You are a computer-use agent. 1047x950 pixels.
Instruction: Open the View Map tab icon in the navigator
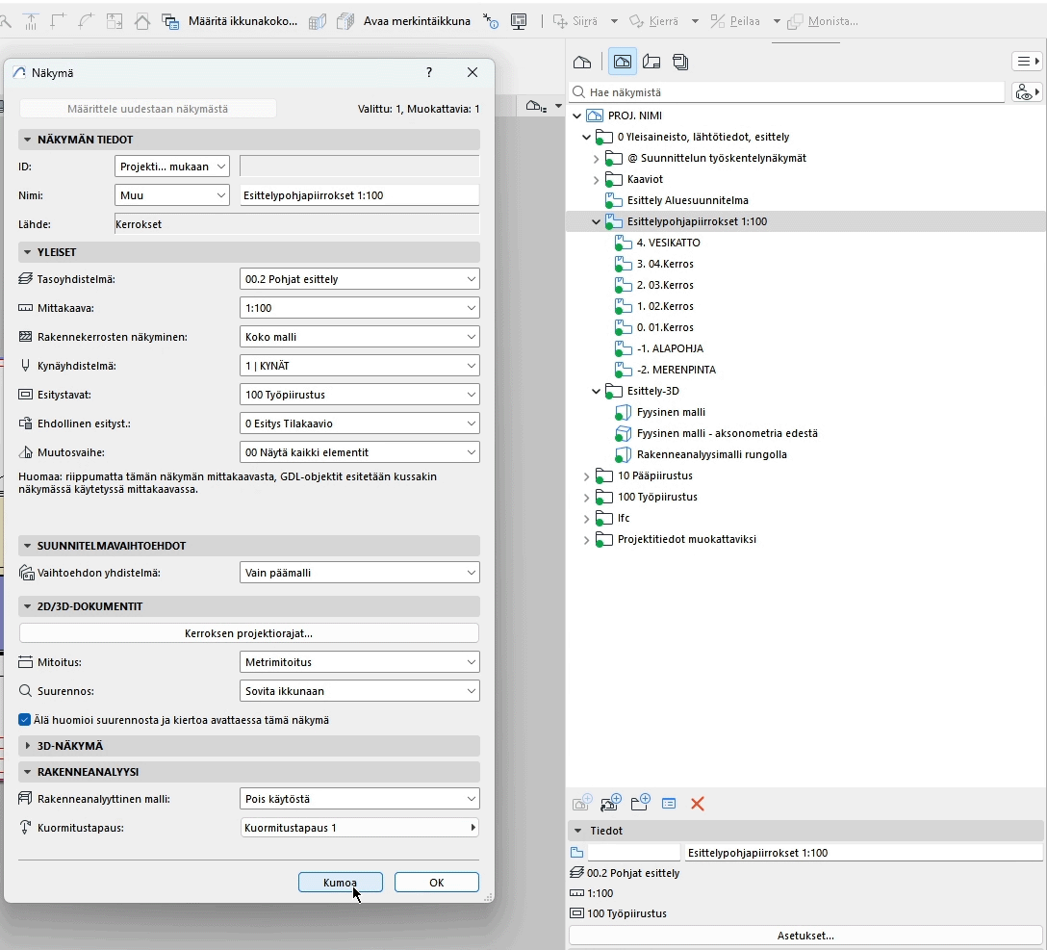click(622, 62)
